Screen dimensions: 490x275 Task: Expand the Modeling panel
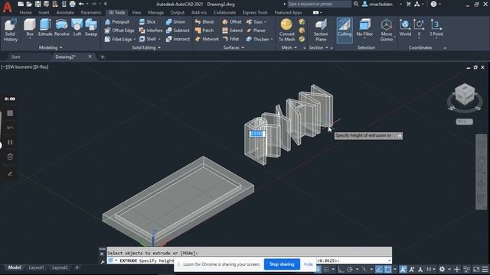[51, 47]
